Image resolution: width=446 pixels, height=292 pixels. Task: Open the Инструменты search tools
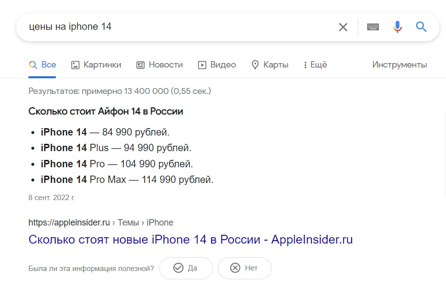click(x=399, y=65)
